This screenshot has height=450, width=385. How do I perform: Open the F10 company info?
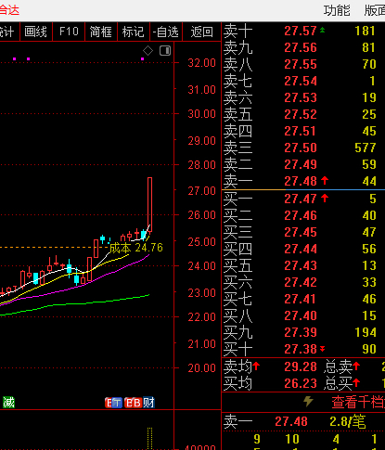(x=69, y=32)
